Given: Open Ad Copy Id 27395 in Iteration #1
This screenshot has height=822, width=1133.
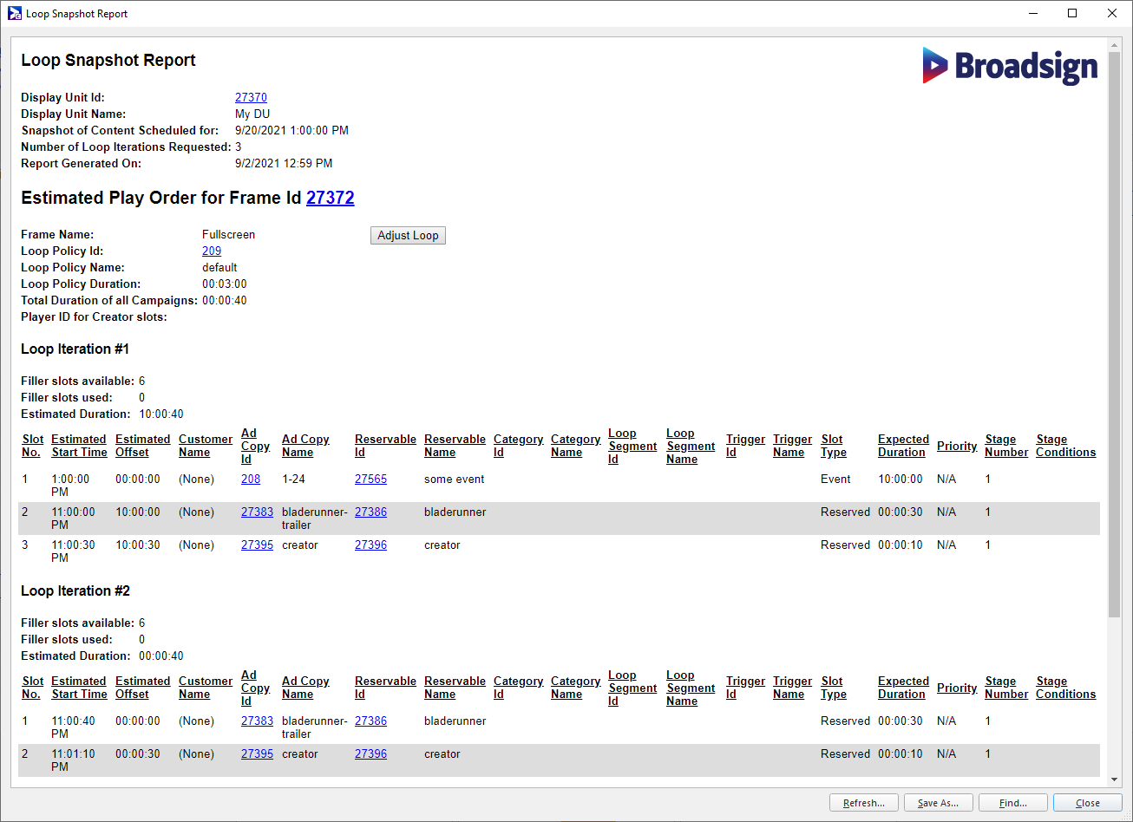Looking at the screenshot, I should pyautogui.click(x=257, y=545).
